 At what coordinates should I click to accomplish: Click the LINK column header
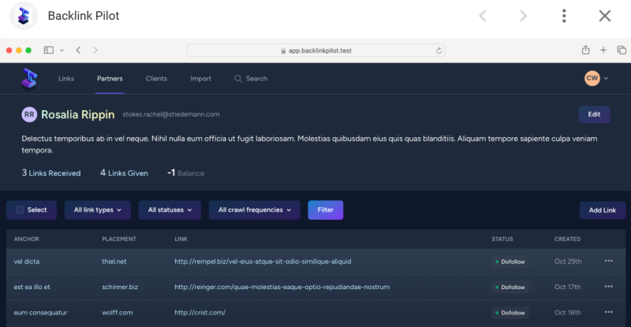tap(181, 239)
